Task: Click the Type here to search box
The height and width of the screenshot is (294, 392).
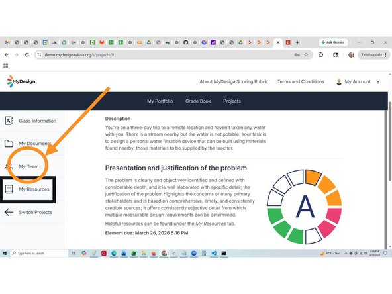Action: [39, 253]
